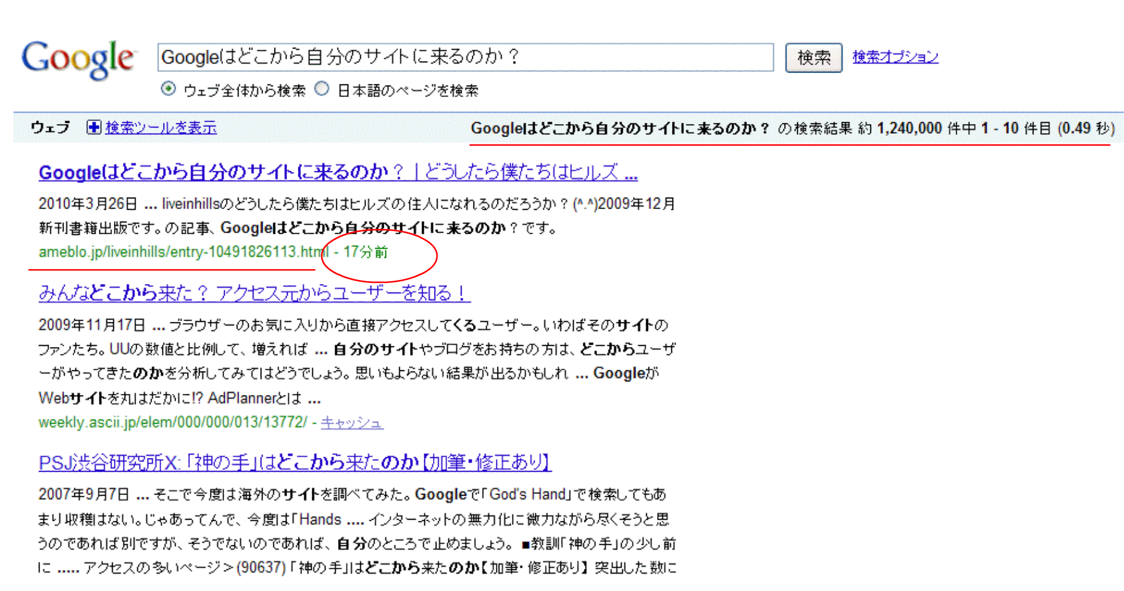Click the plus icon beside 検索ツールを表示

[94, 127]
